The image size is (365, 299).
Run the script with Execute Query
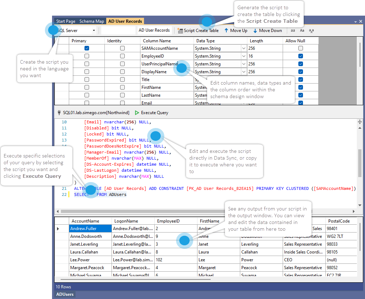point(151,113)
